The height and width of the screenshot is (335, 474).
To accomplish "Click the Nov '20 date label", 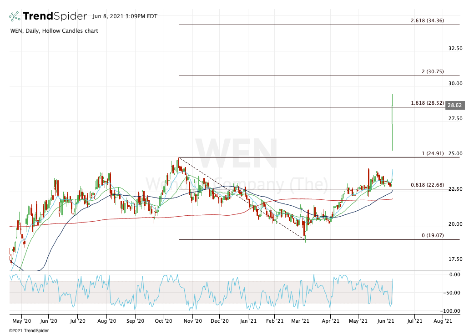I will [192, 321].
